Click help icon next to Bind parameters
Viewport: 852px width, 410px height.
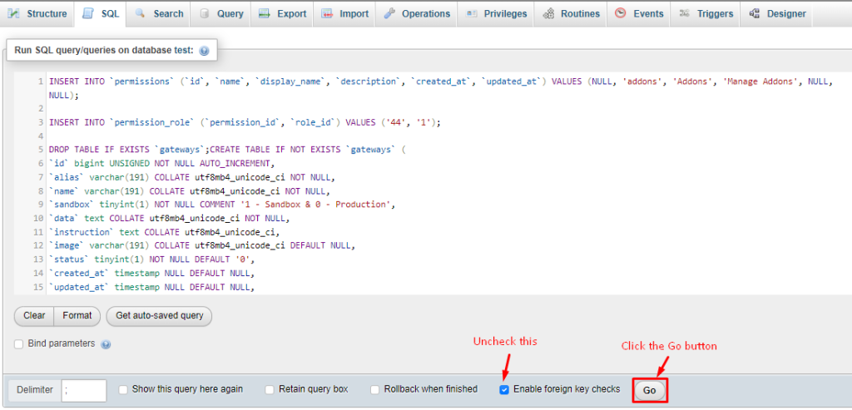(106, 344)
